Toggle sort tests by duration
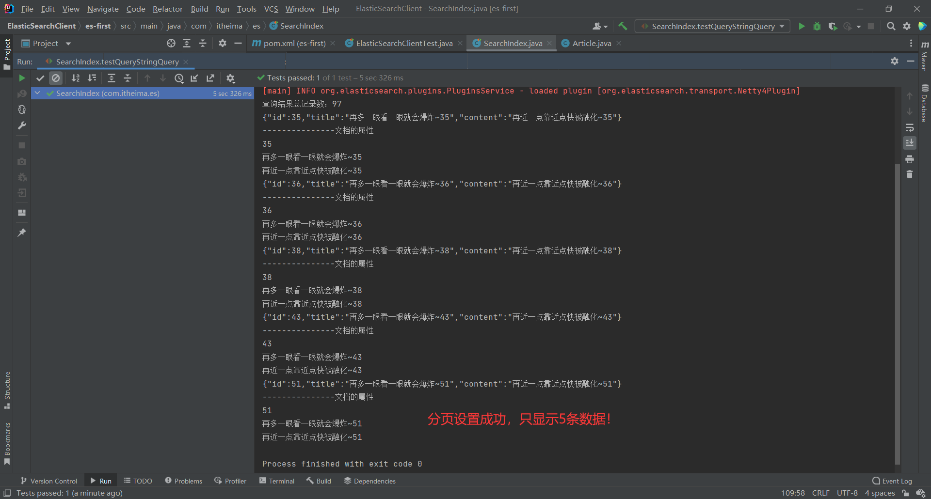 click(92, 78)
